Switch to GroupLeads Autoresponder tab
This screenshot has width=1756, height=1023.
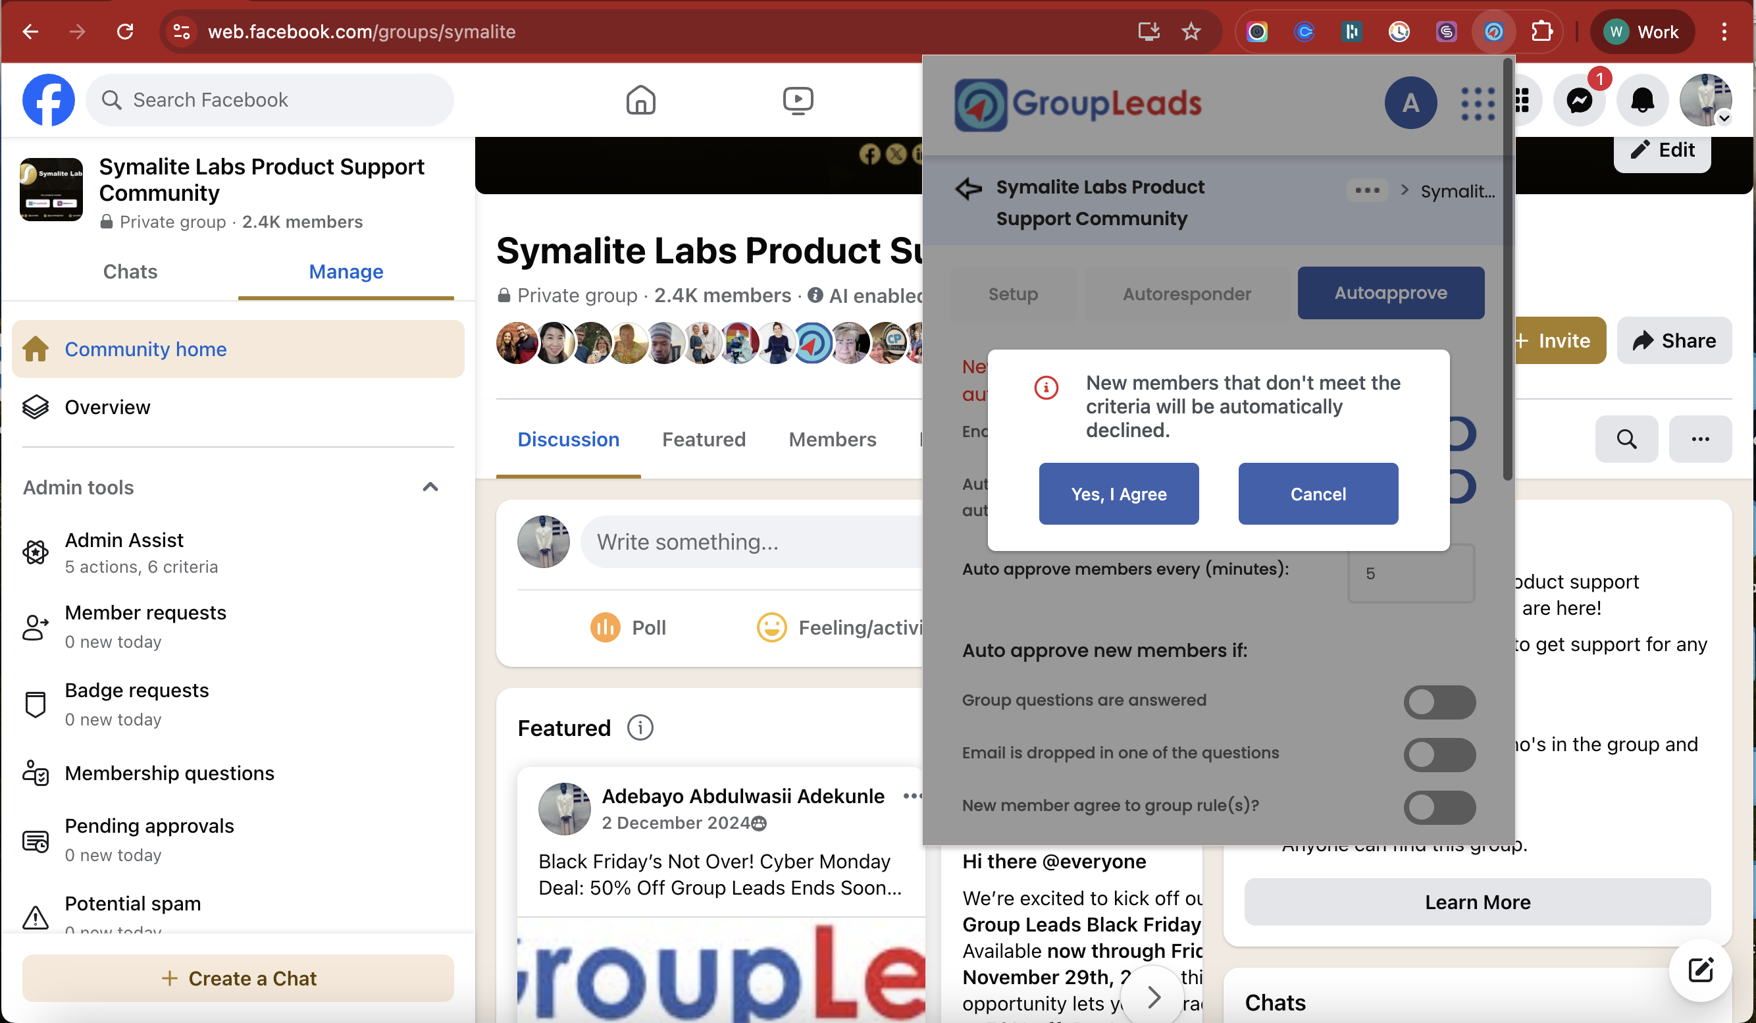point(1186,294)
